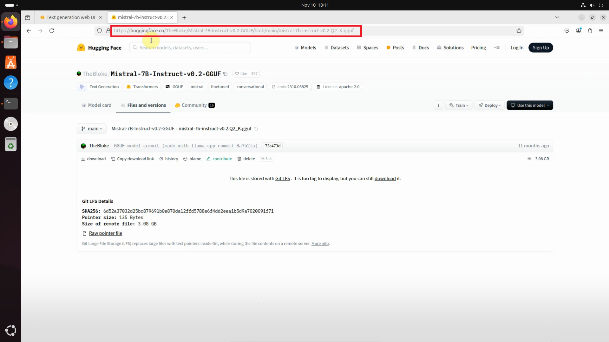This screenshot has width=609, height=342.
Task: Bookmark this page with the star icon
Action: 519,31
